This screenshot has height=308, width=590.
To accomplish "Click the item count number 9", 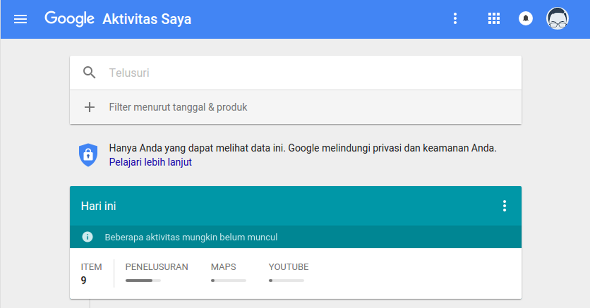I will (84, 281).
